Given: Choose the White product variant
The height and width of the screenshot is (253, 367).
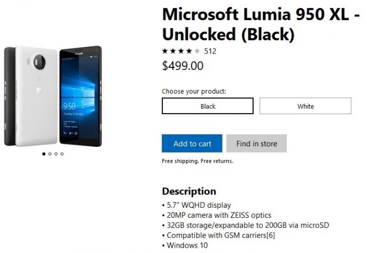Looking at the screenshot, I should coord(305,106).
